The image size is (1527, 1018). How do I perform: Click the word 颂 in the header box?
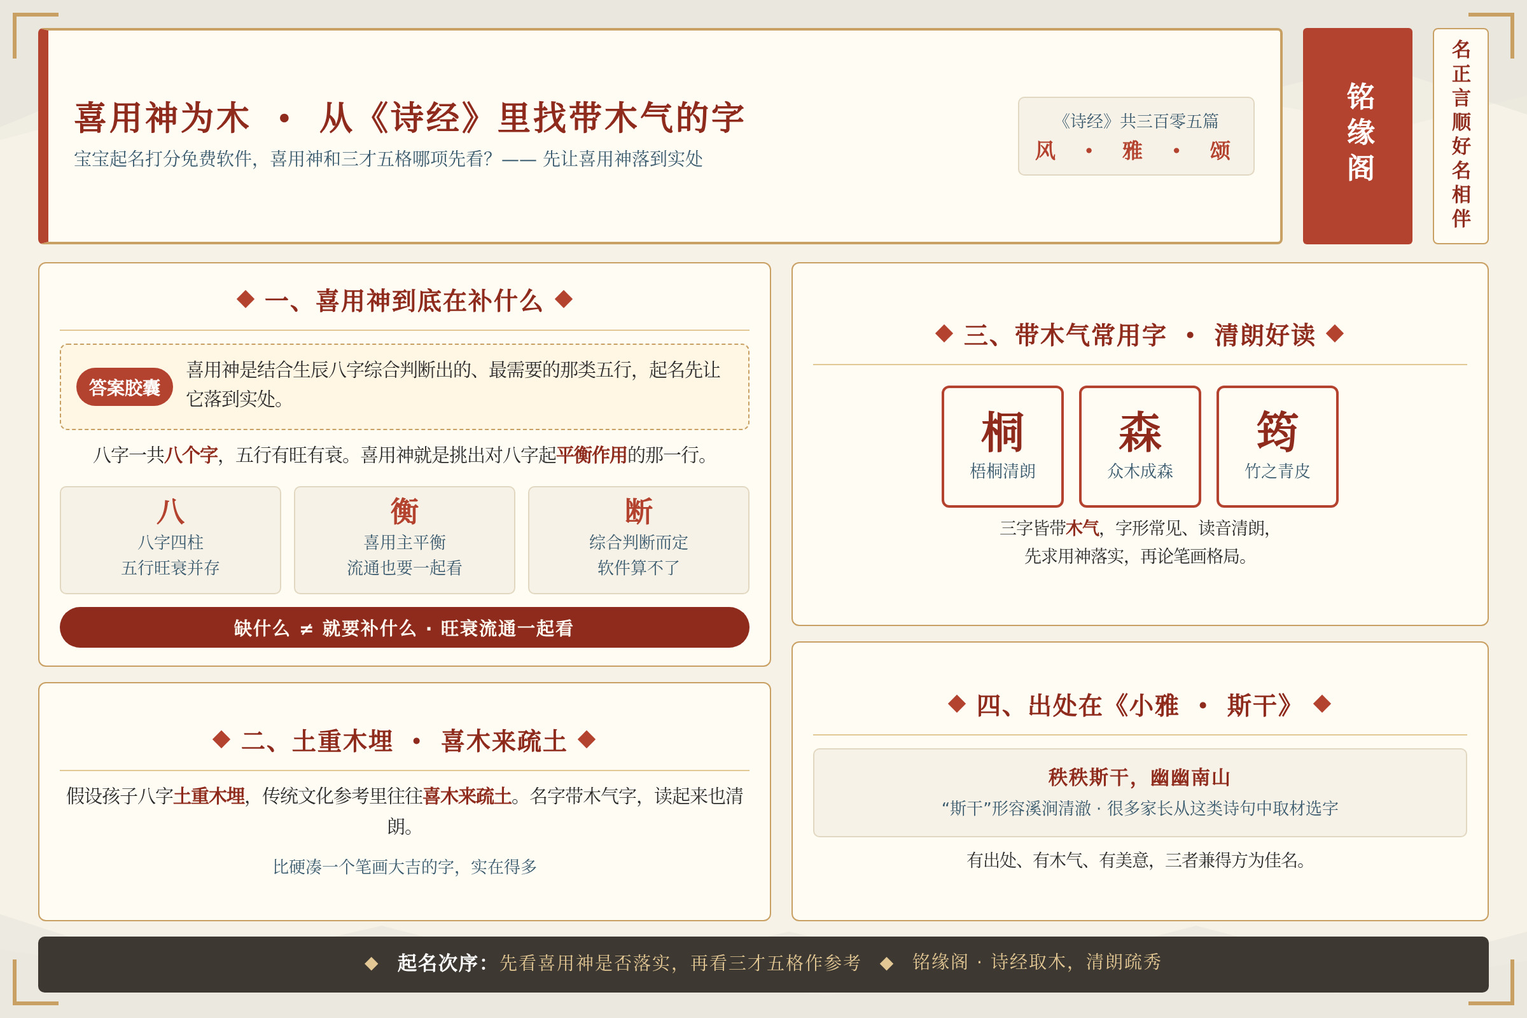(x=1219, y=151)
